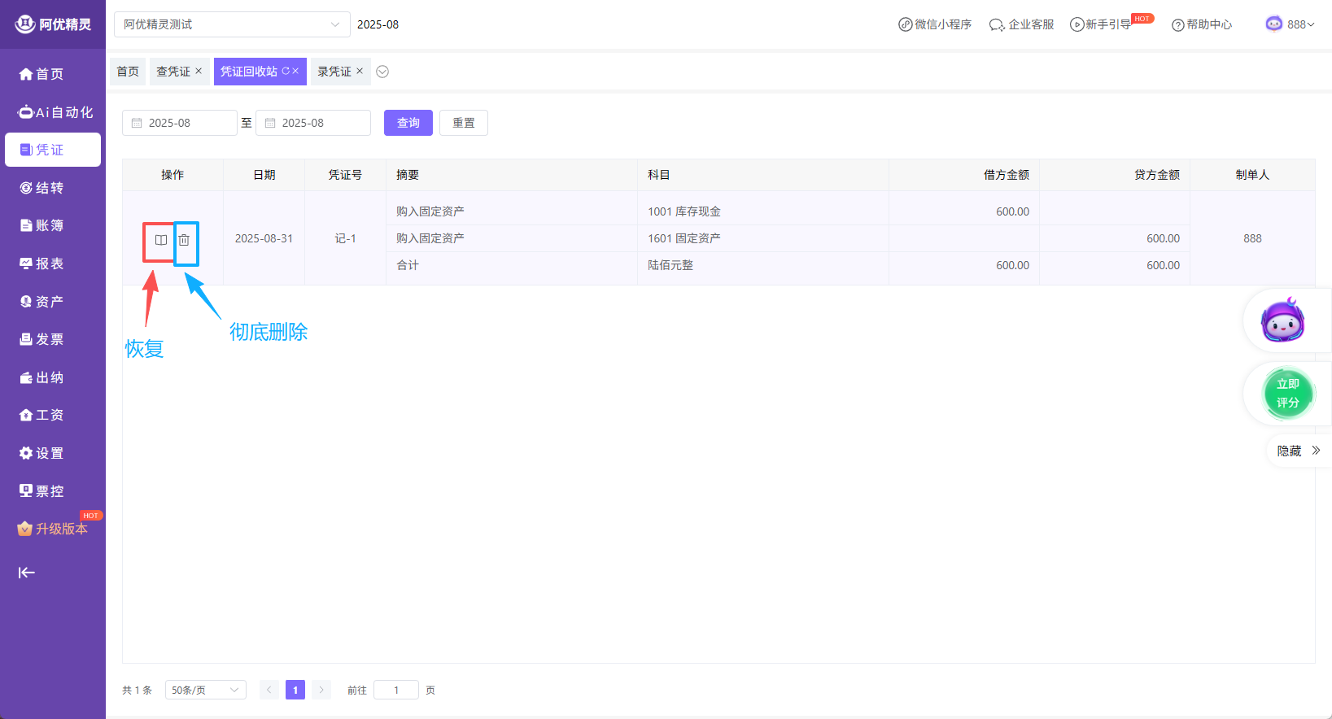
Task: Switch to the 首页 tab
Action: tap(128, 72)
